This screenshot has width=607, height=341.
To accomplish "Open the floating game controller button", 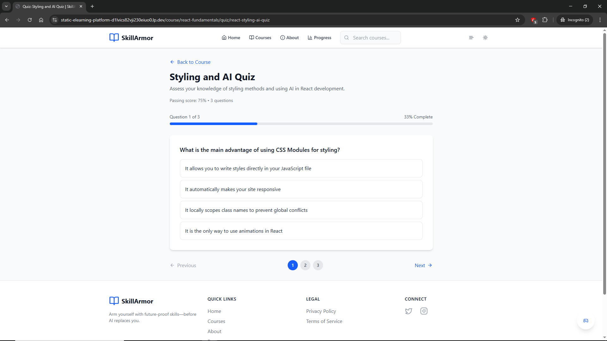I will [586, 320].
